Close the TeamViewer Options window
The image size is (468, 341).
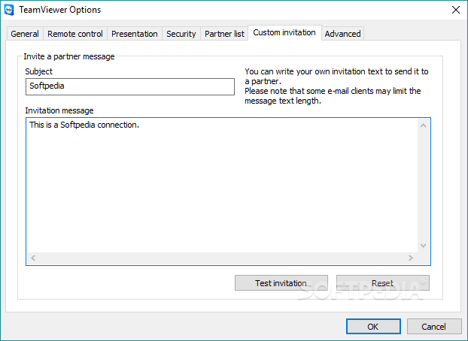(x=455, y=10)
